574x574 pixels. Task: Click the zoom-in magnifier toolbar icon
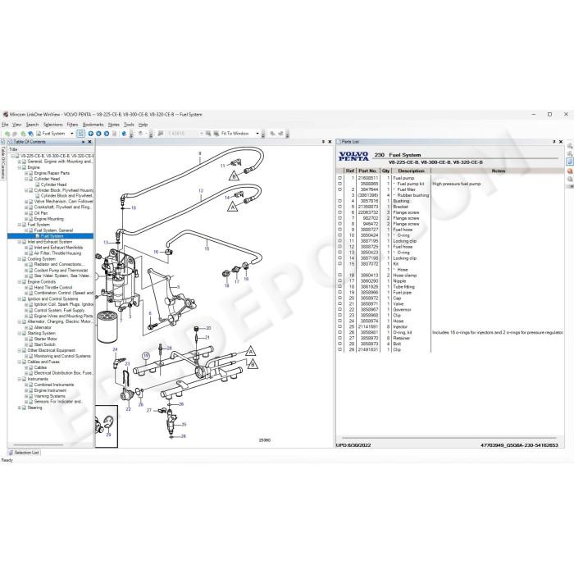point(208,134)
